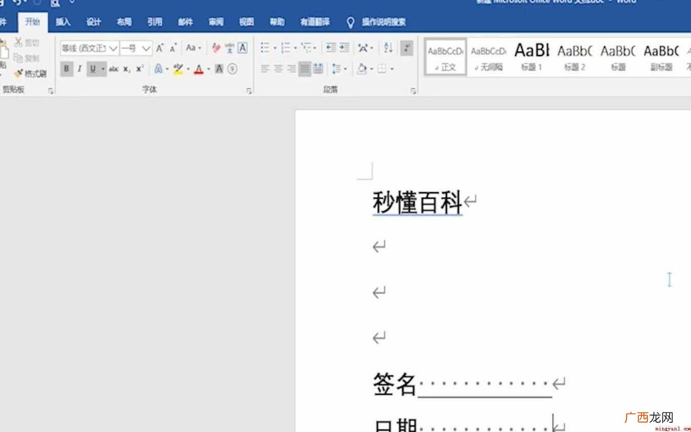Open the font name dropdown

(113, 48)
